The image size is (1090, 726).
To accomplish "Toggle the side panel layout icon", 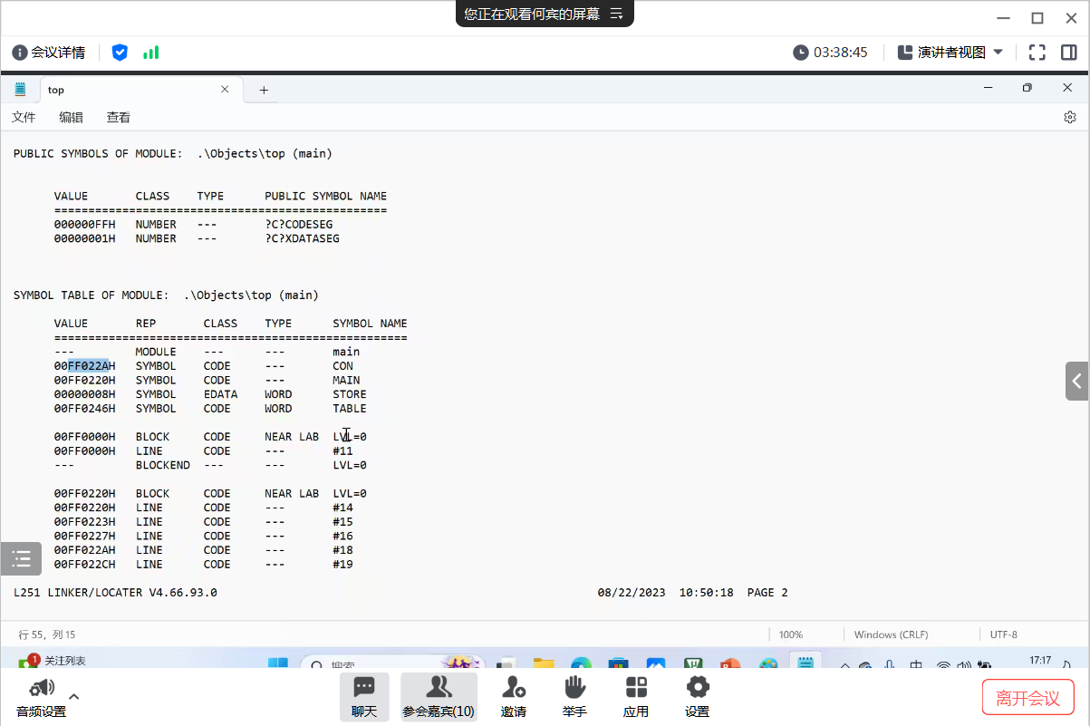I will pos(1068,53).
